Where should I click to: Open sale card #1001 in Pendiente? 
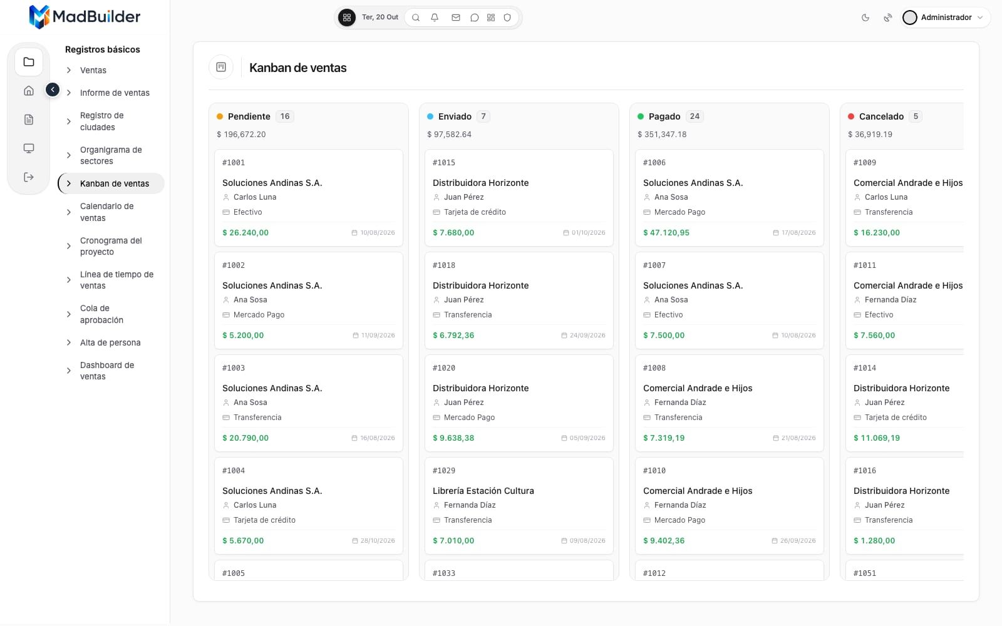(x=309, y=198)
